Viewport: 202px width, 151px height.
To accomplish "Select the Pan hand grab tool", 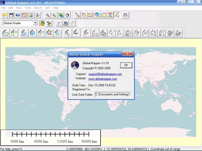I will (x=84, y=15).
